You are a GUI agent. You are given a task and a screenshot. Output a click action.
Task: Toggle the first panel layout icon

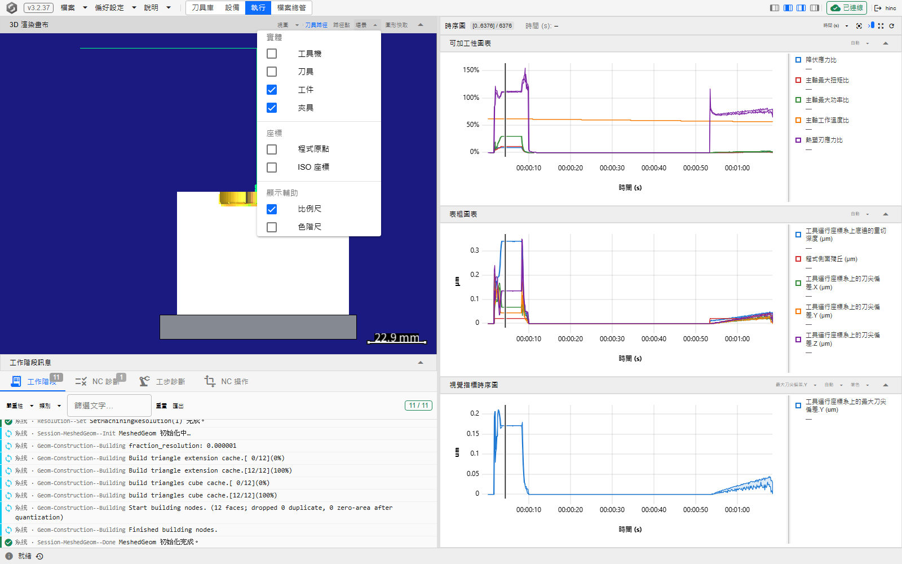coord(775,8)
